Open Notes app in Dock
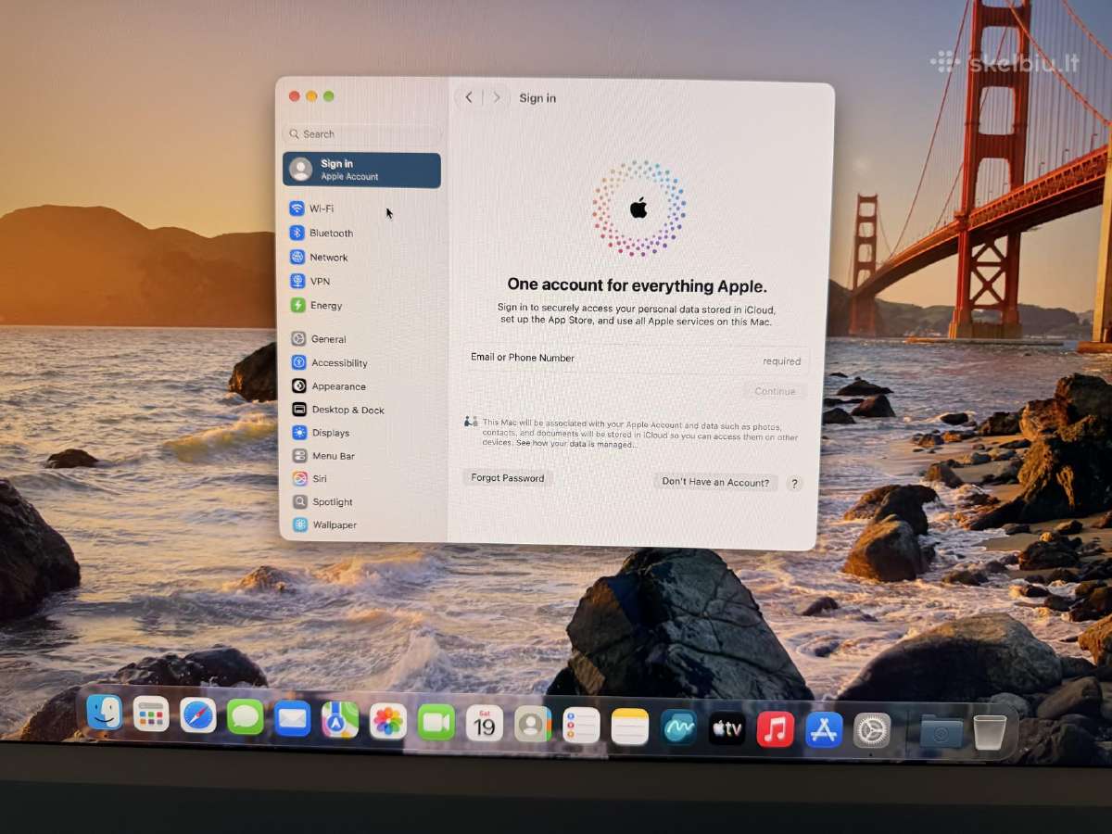 630,727
